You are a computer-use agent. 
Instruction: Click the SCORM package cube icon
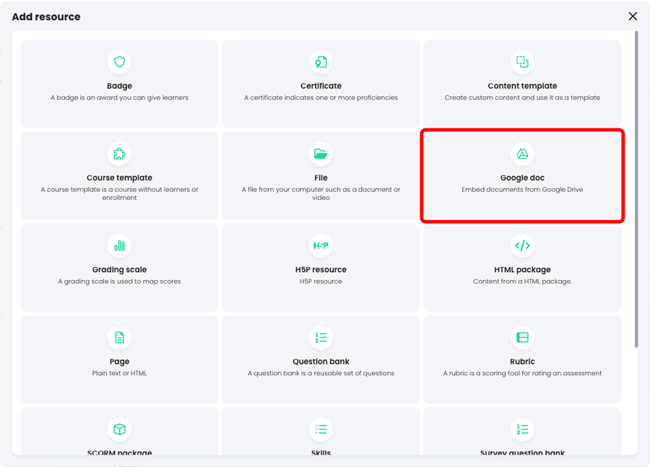click(x=119, y=429)
